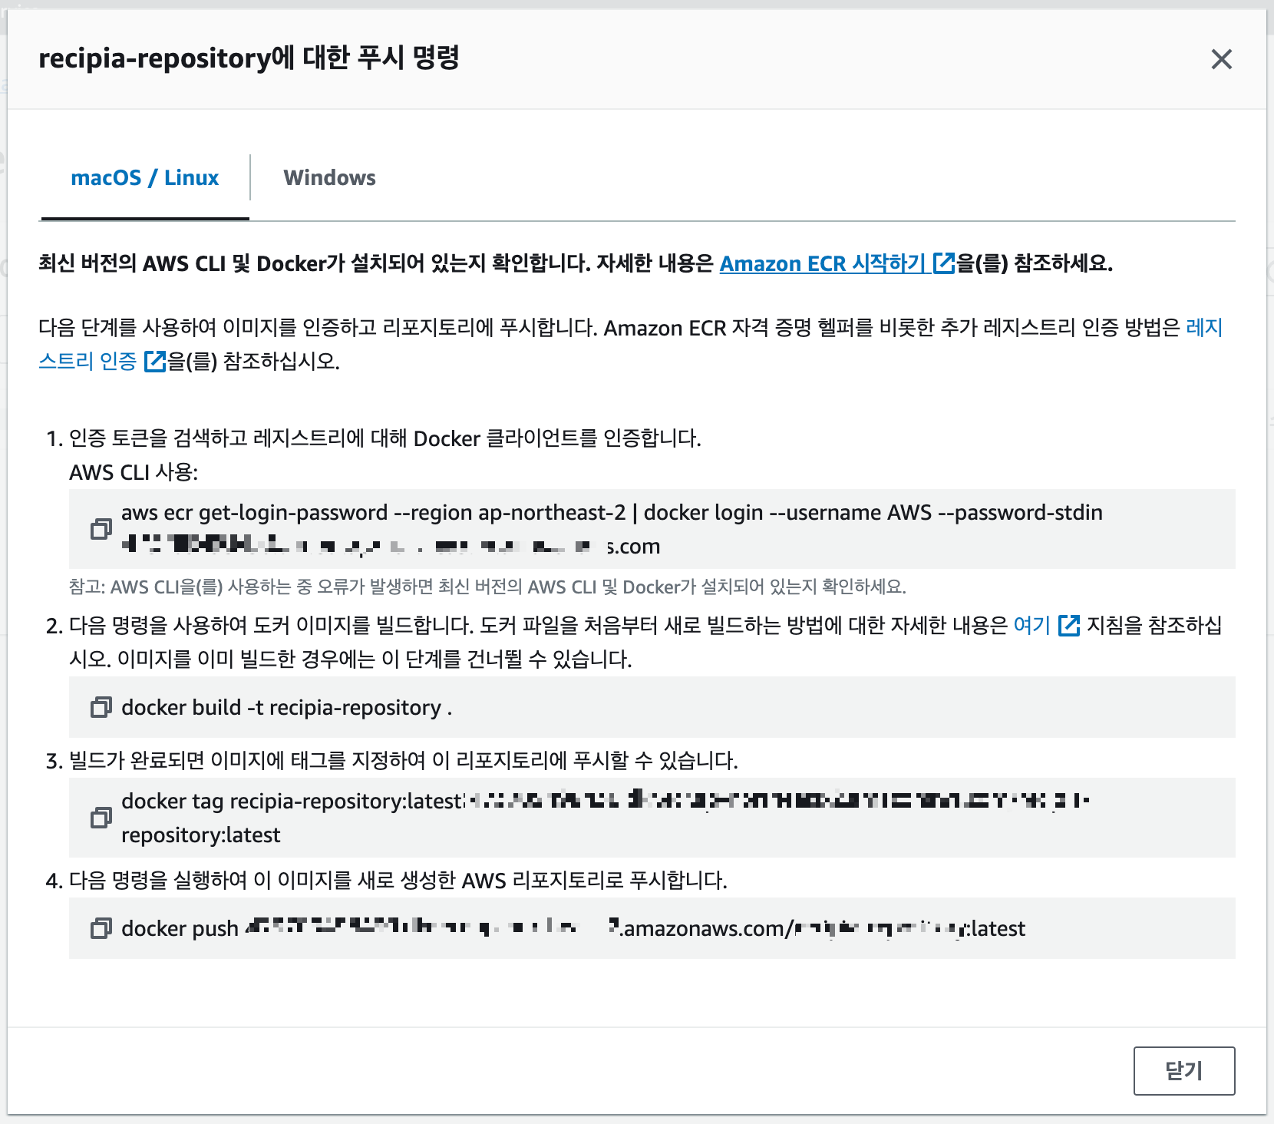
Task: Select the macOS / Linux tab
Action: pyautogui.click(x=144, y=177)
